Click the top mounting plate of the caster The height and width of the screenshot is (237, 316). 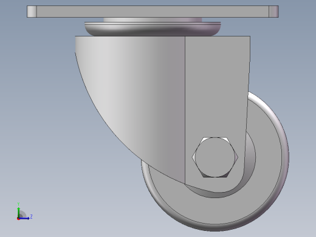coord(153,12)
